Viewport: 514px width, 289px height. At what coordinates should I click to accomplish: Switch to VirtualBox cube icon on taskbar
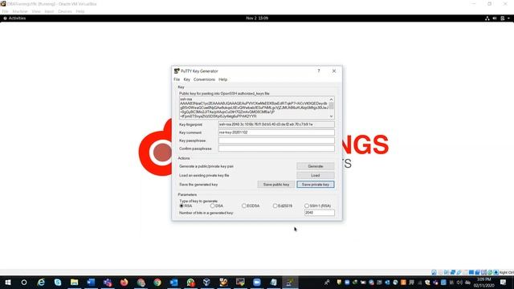pos(206,282)
